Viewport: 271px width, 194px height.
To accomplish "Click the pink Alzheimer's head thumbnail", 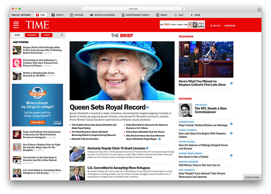I will (17, 63).
